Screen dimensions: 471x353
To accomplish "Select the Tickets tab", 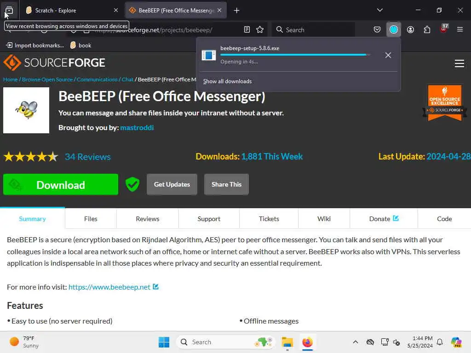I will pyautogui.click(x=269, y=219).
